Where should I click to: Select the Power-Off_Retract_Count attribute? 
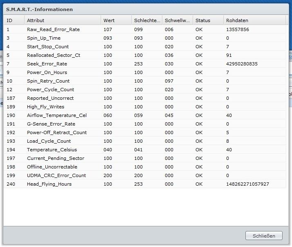click(57, 132)
